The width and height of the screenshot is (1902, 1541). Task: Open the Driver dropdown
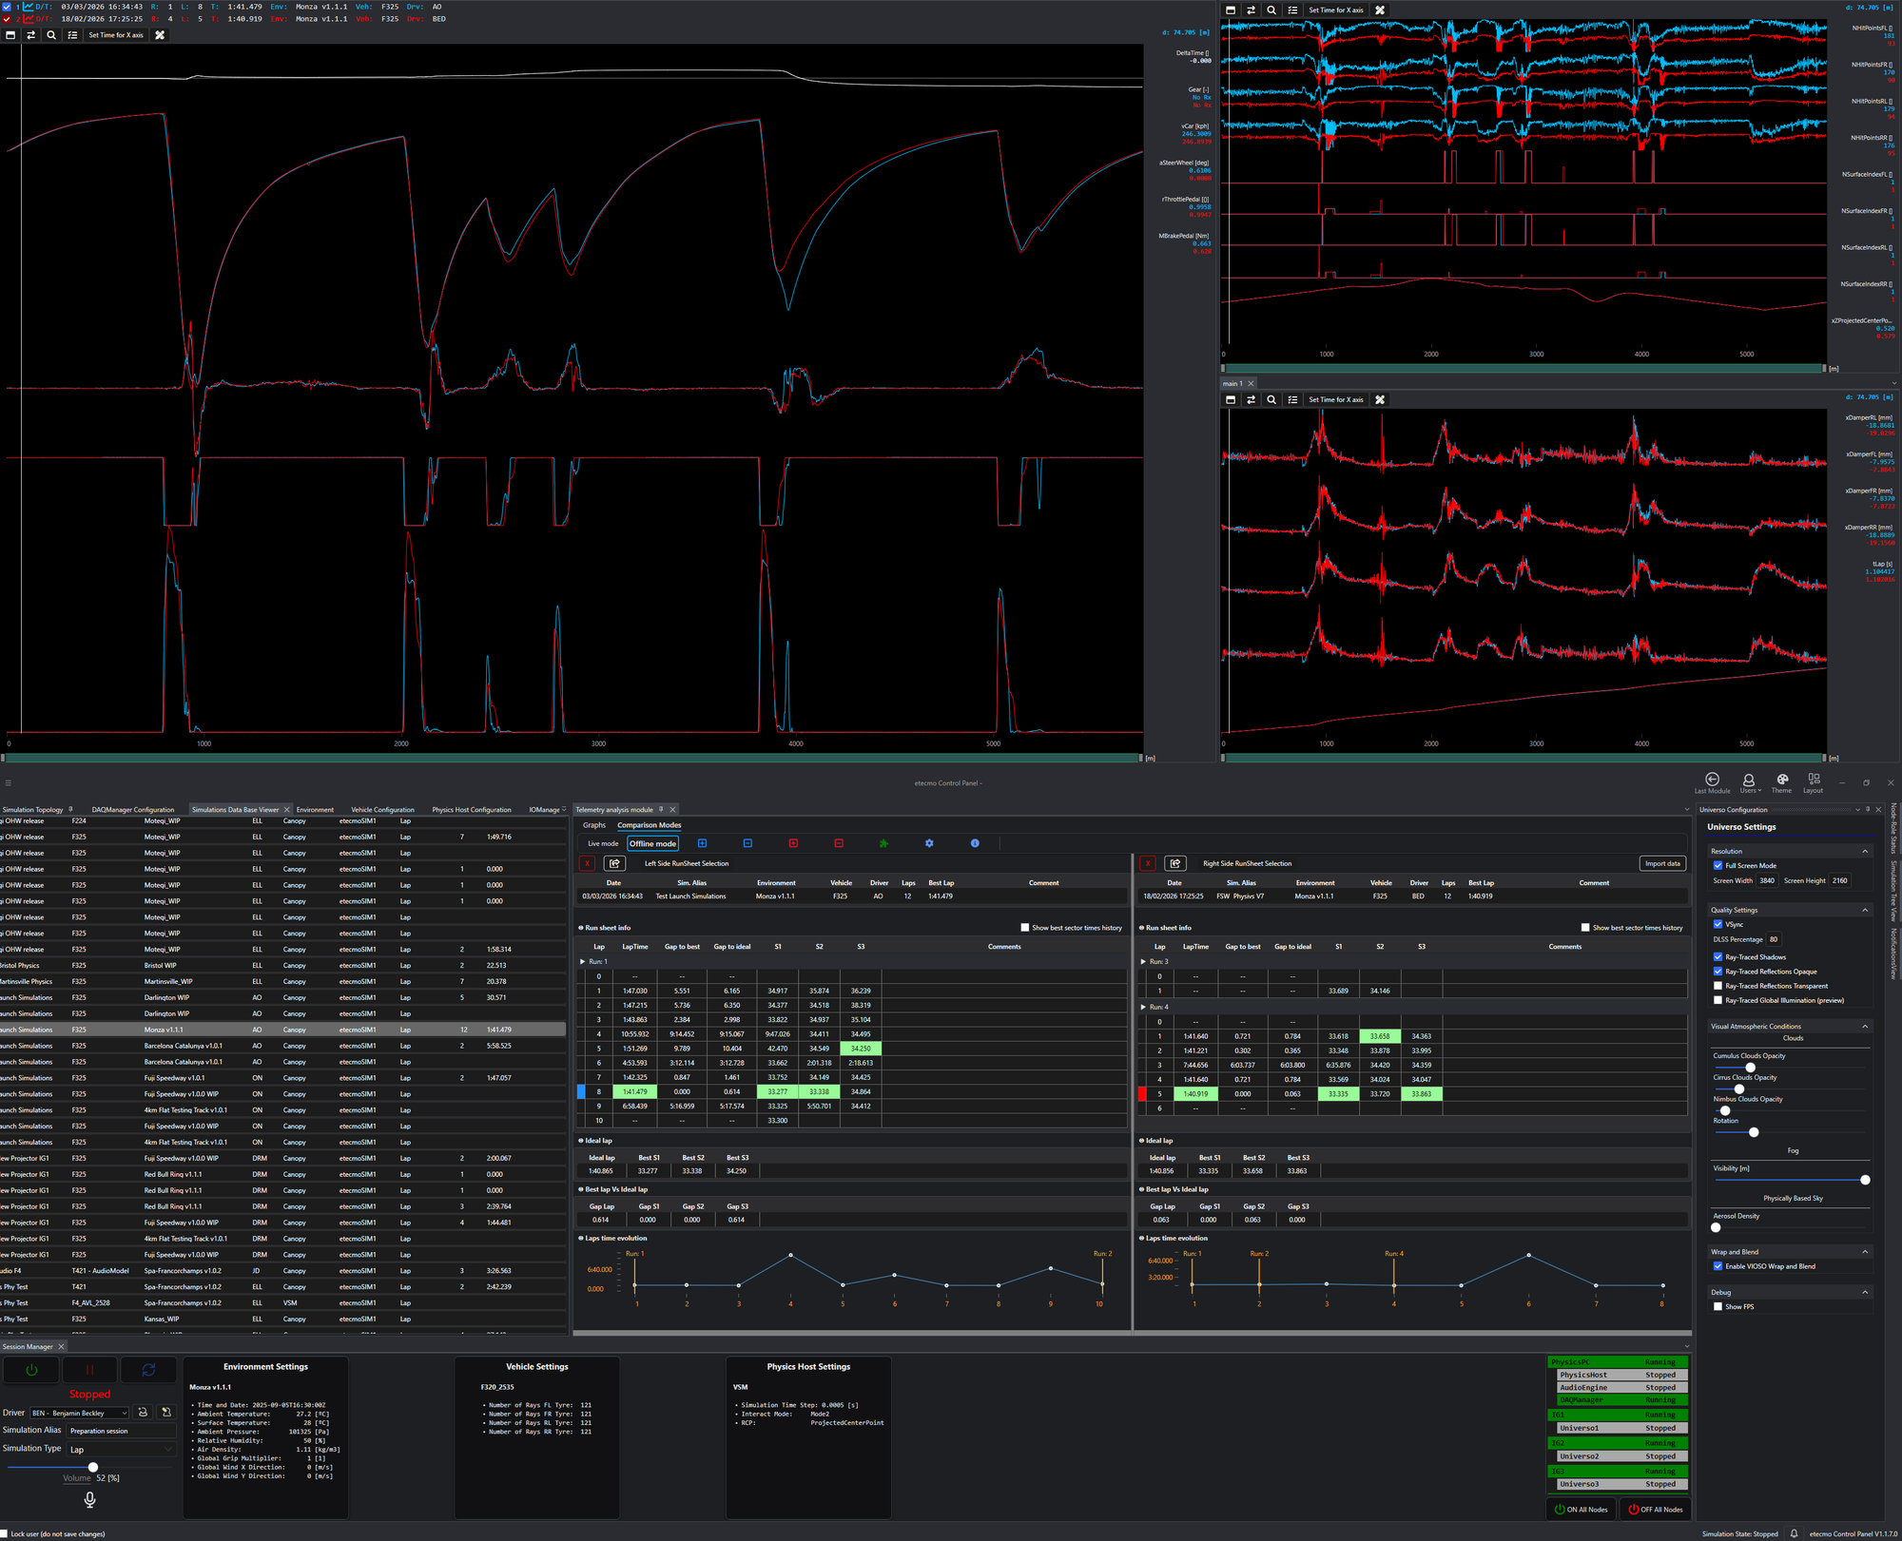pyautogui.click(x=80, y=1413)
